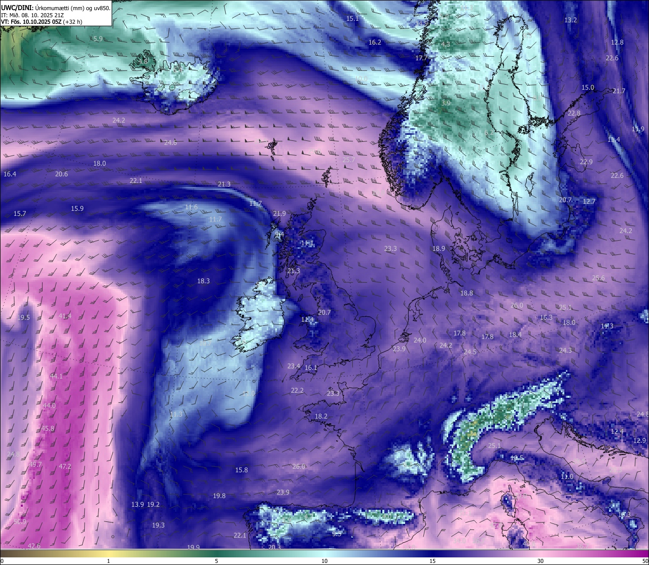This screenshot has height=565, width=649.
Task: Click the map value 18.9
Action: pos(439,248)
